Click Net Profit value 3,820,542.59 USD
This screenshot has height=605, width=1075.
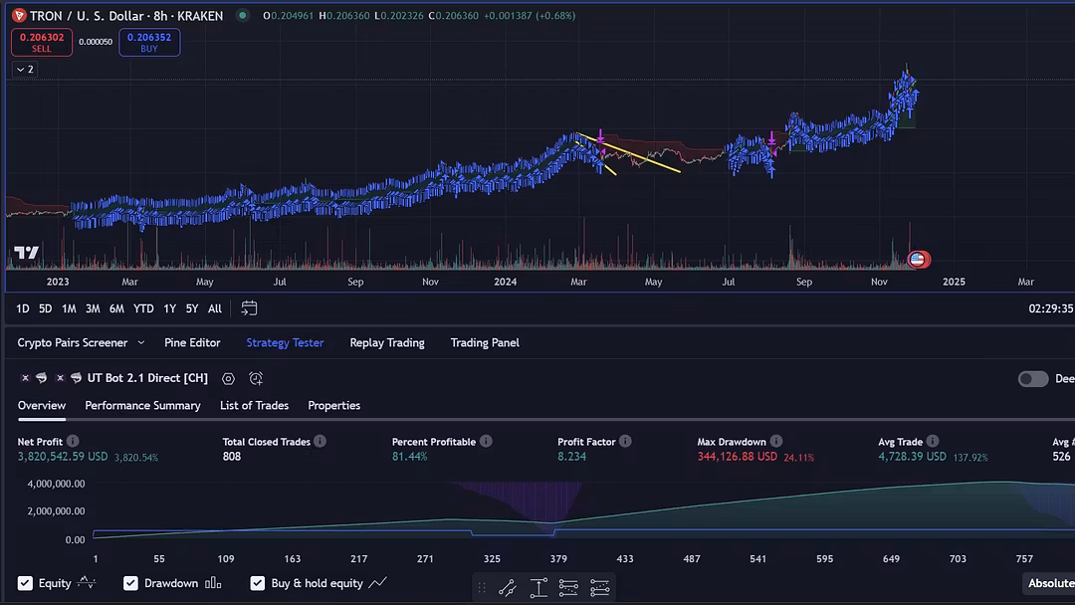coord(63,457)
